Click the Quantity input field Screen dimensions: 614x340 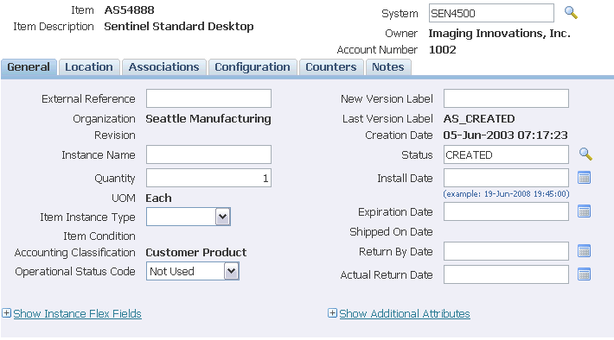tap(208, 178)
